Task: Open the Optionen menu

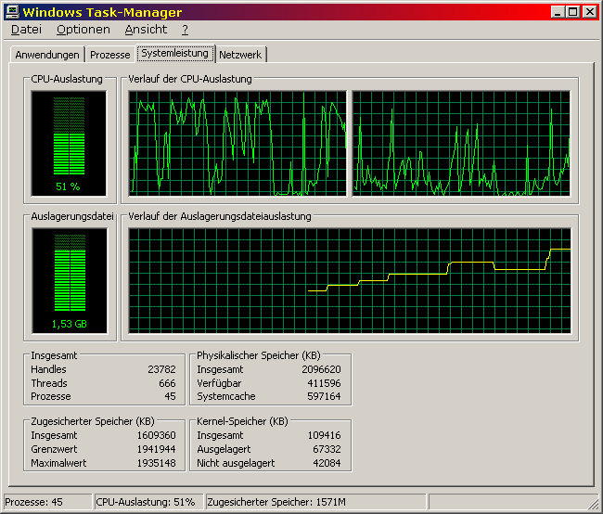Action: click(83, 30)
